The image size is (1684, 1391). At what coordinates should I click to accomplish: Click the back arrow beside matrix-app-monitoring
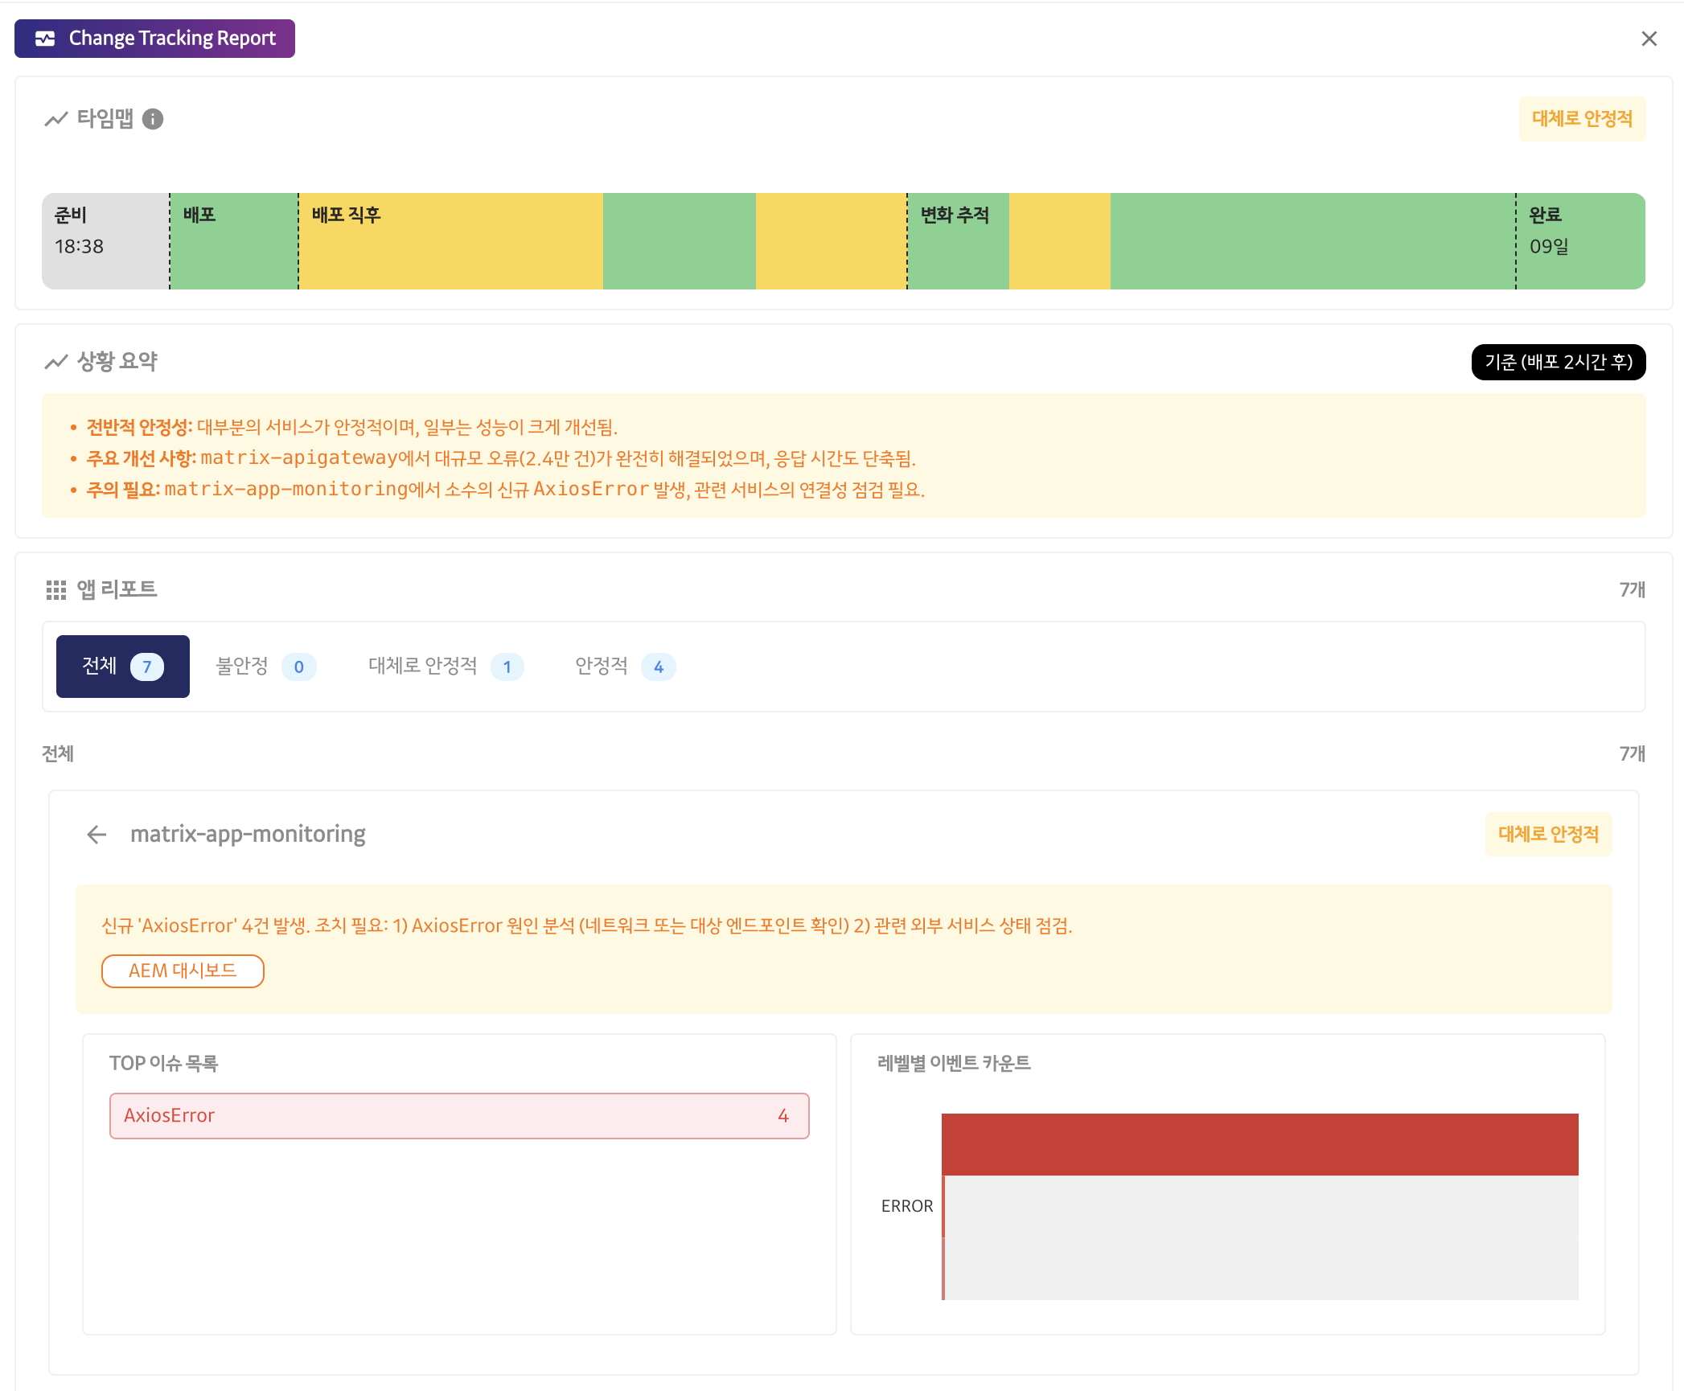[x=97, y=835]
